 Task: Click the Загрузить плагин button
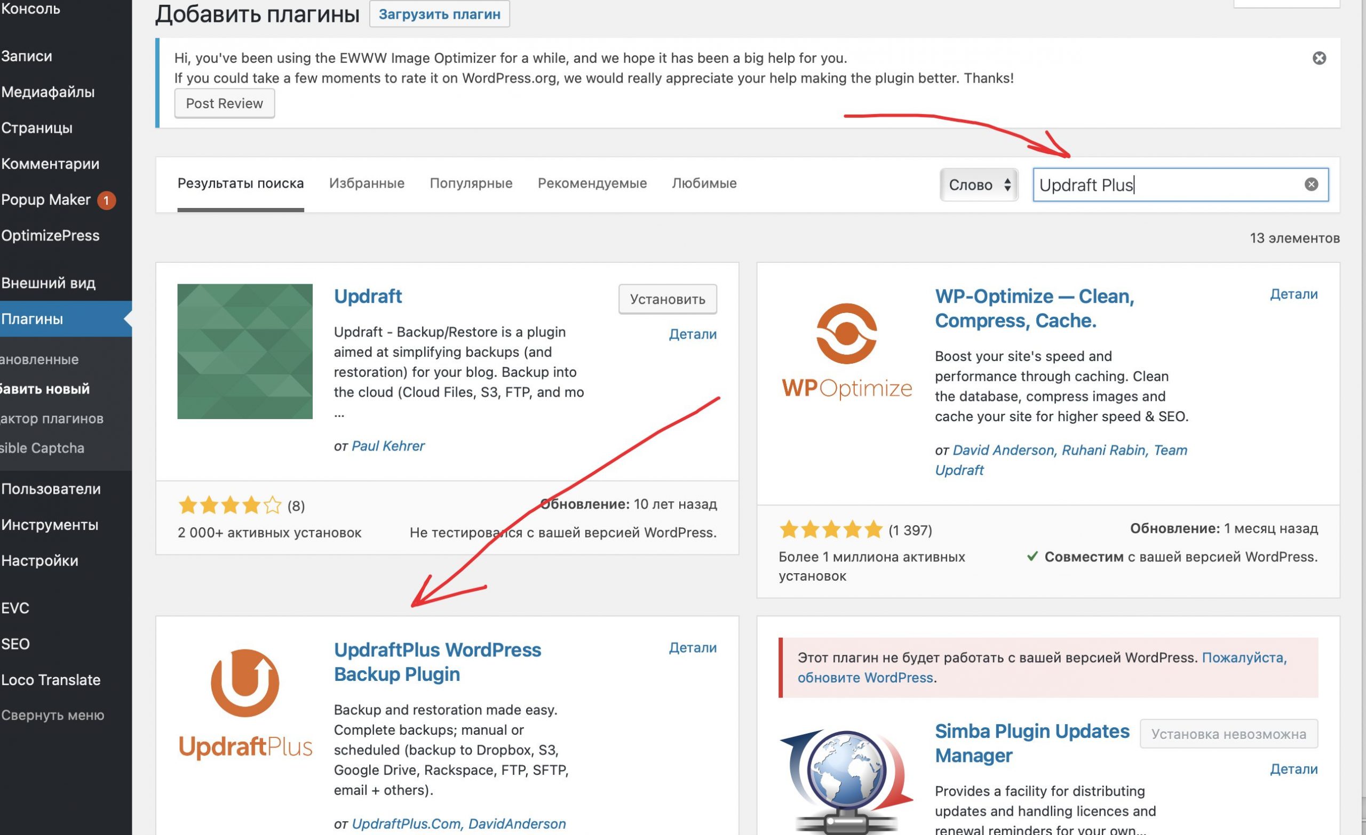tap(439, 14)
